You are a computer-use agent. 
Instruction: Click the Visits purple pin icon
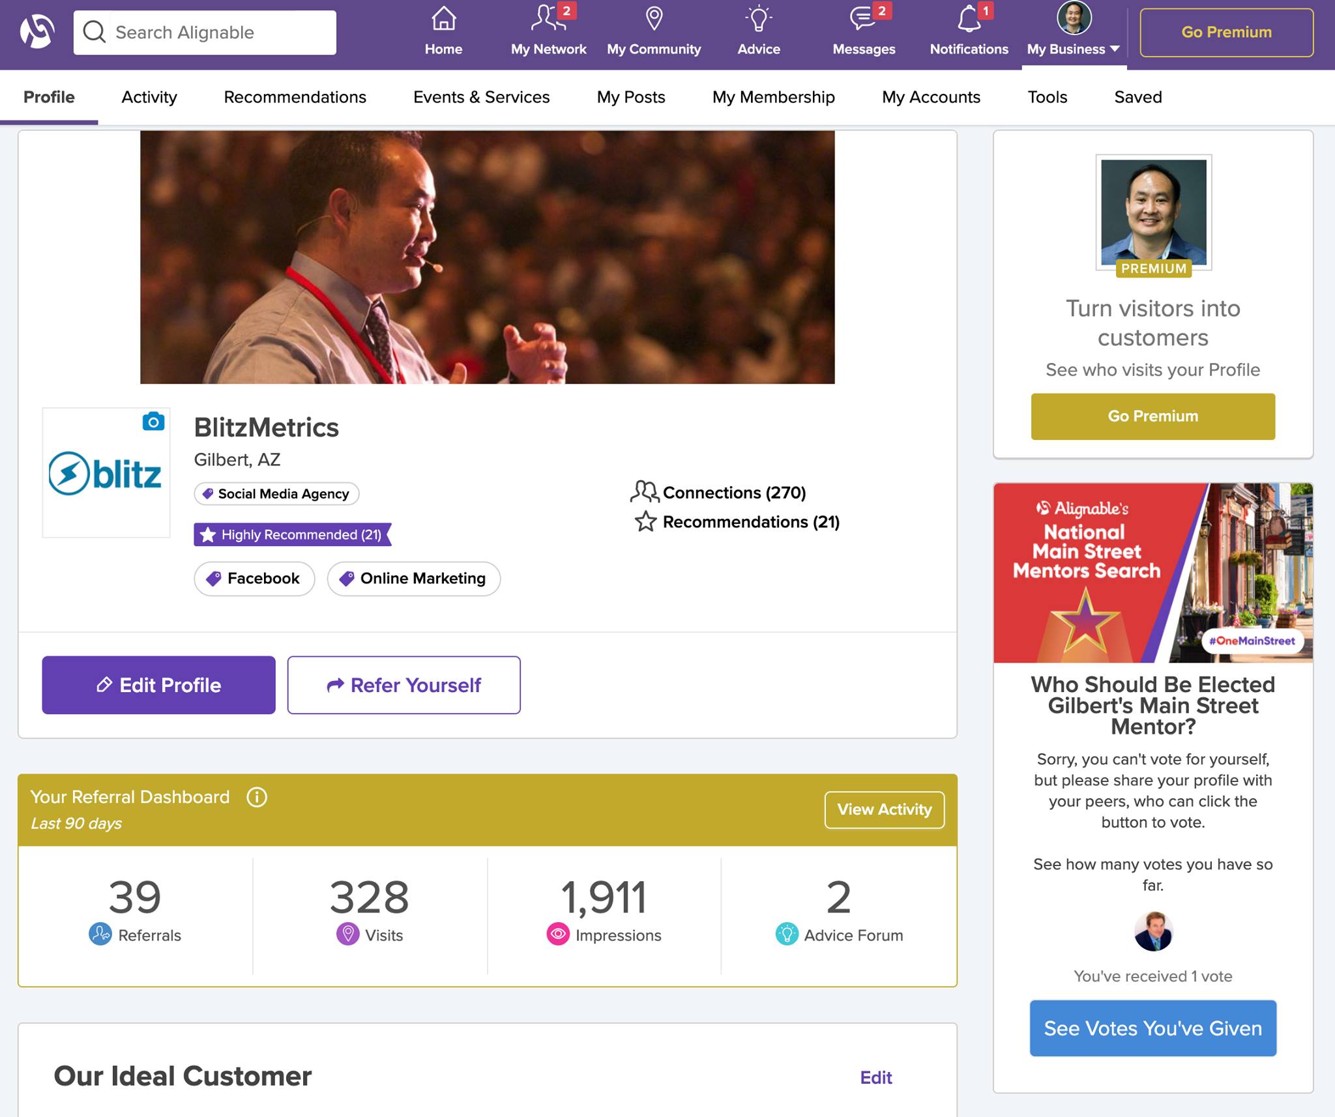tap(347, 934)
